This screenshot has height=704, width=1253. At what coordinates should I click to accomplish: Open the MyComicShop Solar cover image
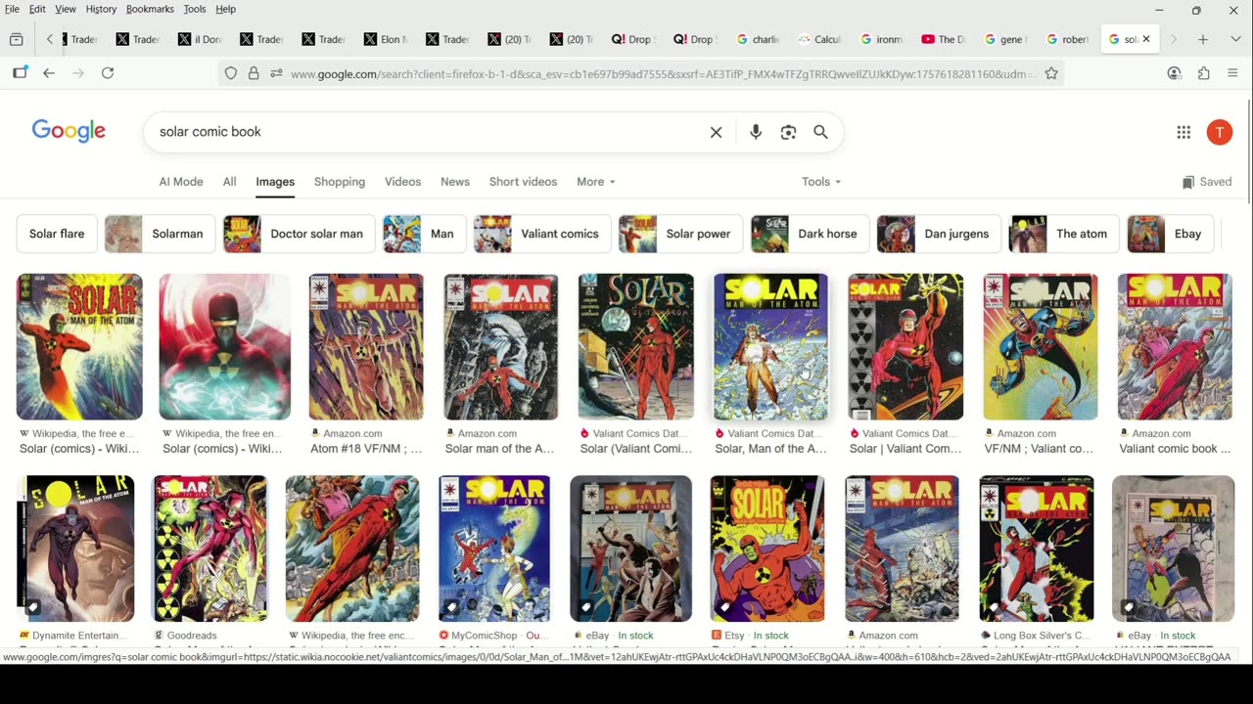[x=494, y=549]
